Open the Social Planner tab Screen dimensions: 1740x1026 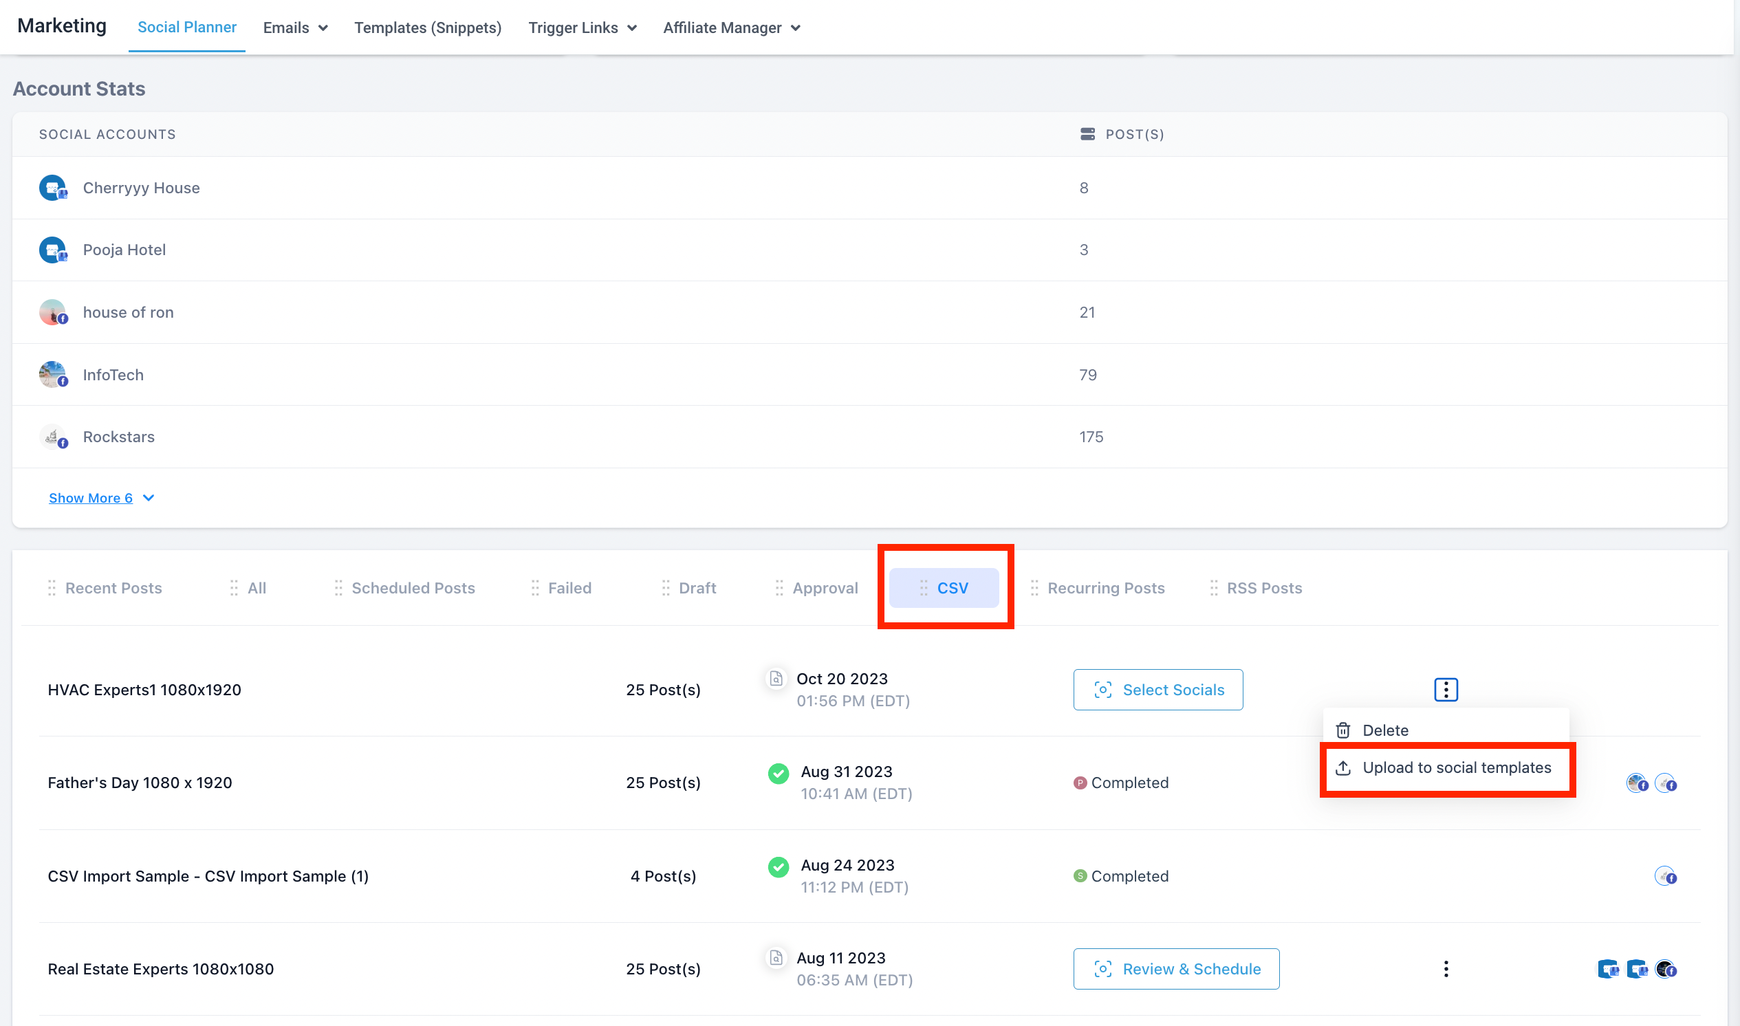click(186, 27)
